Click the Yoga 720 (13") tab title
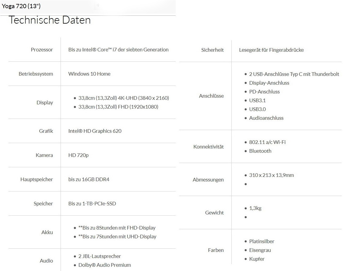The image size is (344, 271). [x=21, y=6]
